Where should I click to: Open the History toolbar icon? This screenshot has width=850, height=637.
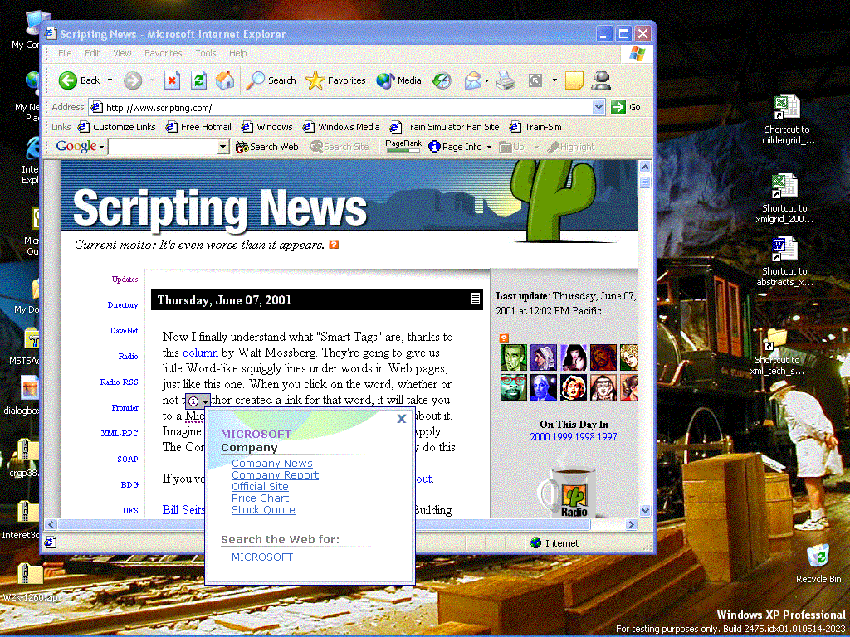click(442, 80)
